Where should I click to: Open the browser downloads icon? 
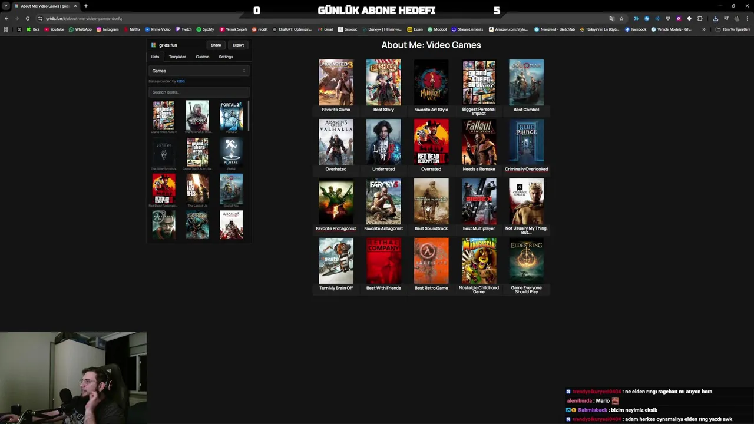pos(715,19)
